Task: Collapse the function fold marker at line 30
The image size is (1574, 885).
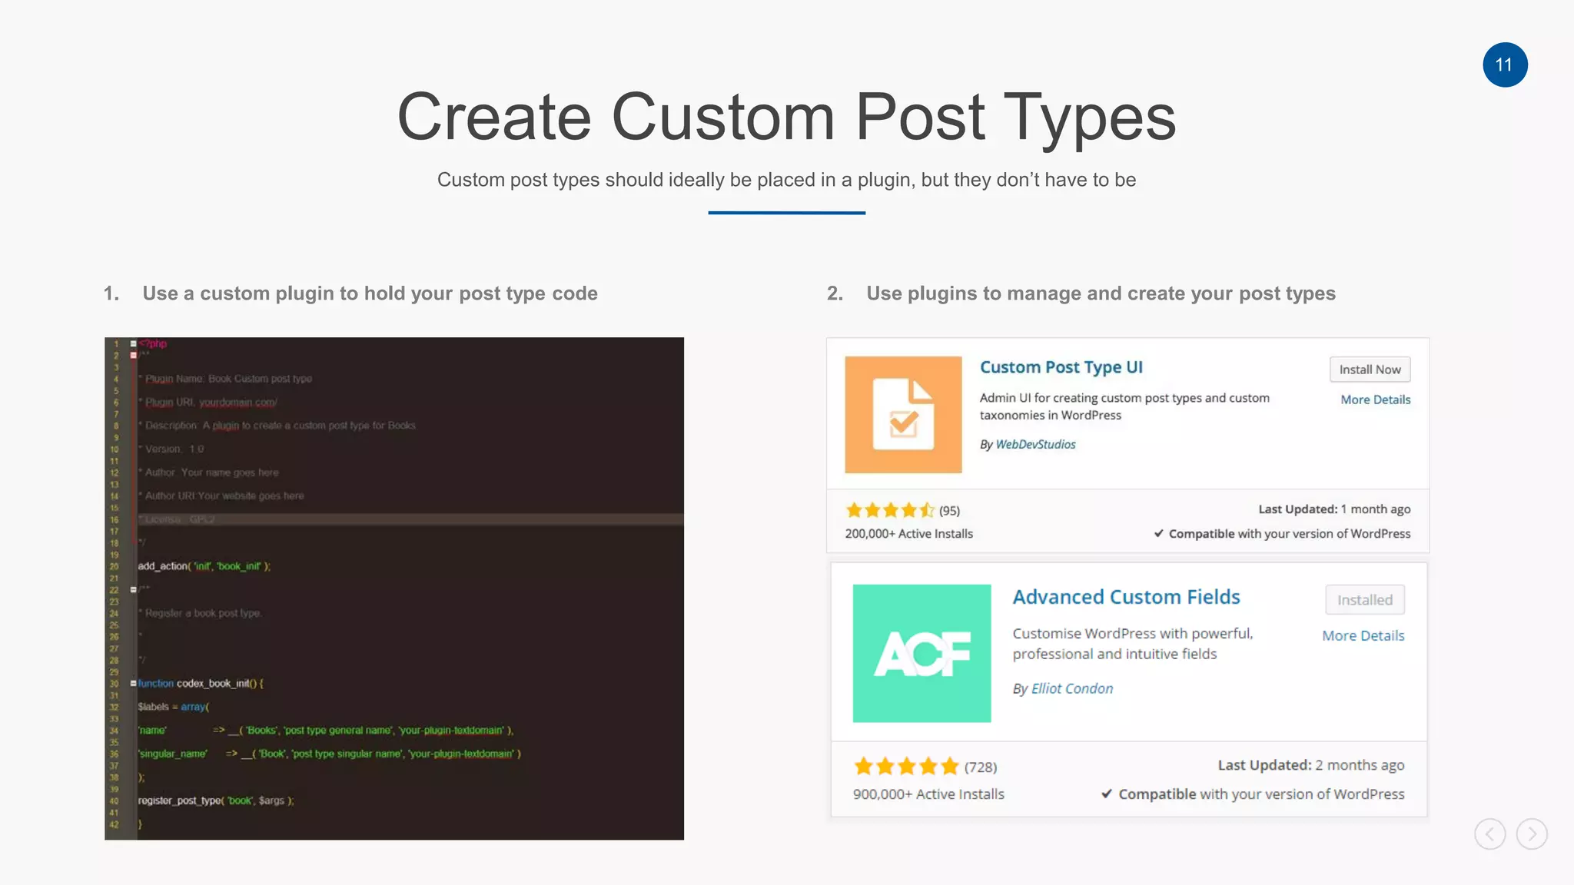Action: [x=134, y=683]
